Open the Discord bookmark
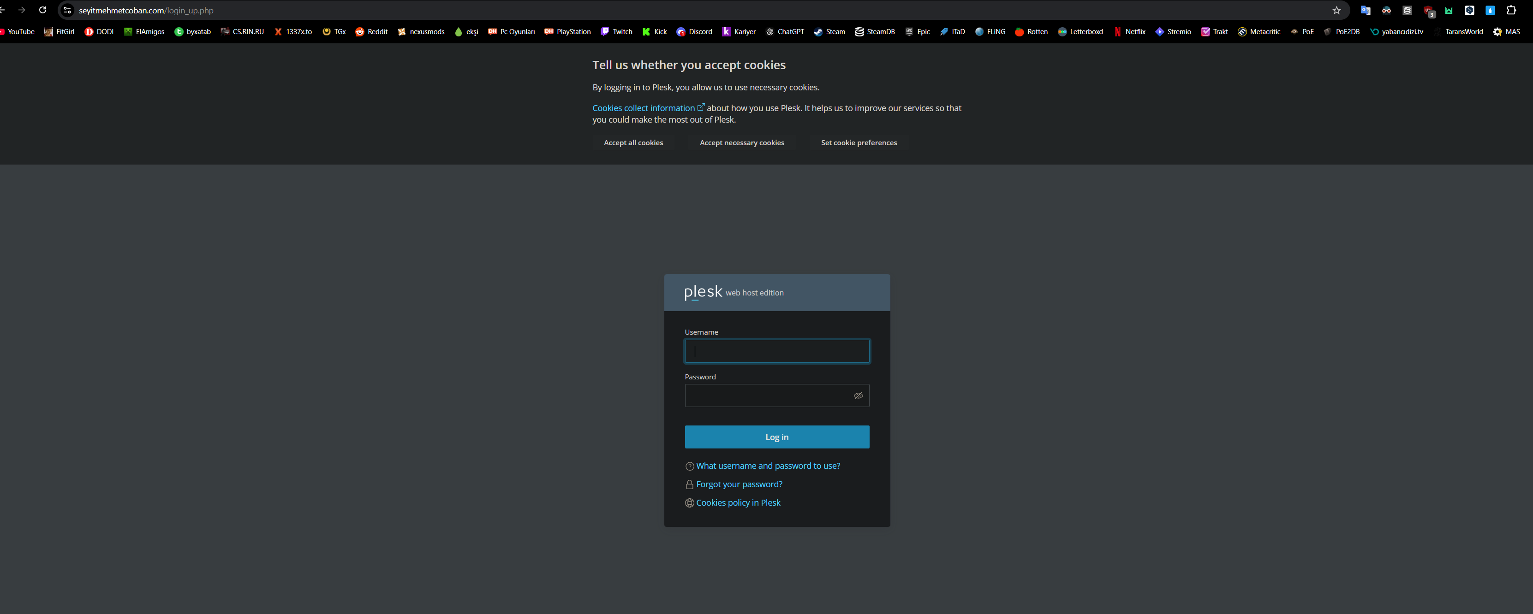This screenshot has height=614, width=1533. click(694, 31)
